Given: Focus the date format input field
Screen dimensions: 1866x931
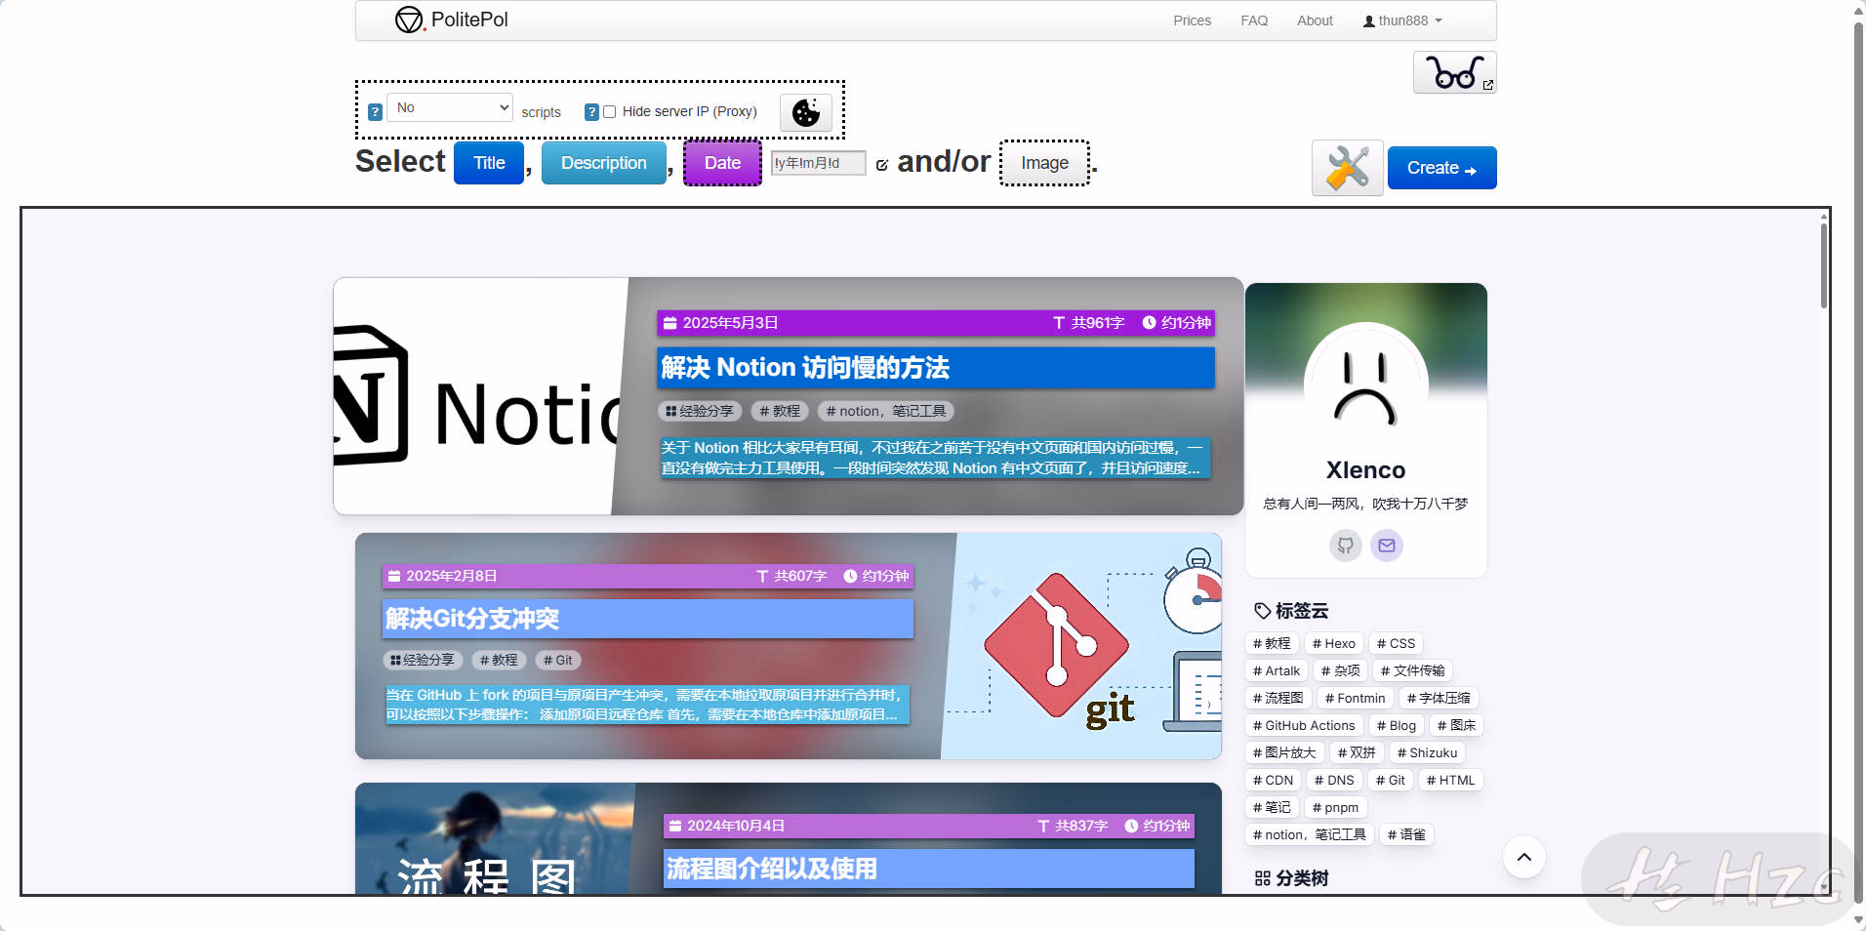Looking at the screenshot, I should click(x=818, y=163).
